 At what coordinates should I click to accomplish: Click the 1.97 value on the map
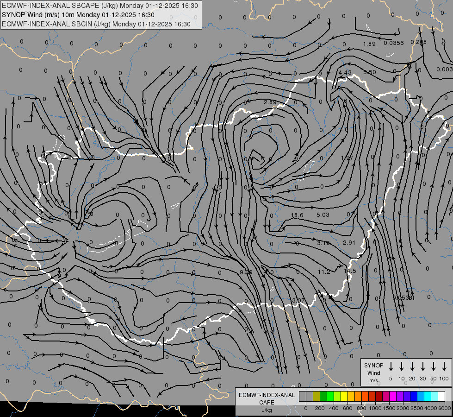pyautogui.click(x=347, y=158)
